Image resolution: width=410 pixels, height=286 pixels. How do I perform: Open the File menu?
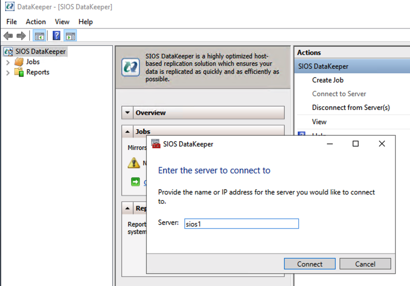pos(11,22)
